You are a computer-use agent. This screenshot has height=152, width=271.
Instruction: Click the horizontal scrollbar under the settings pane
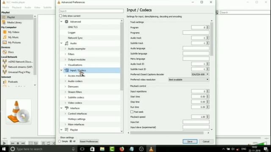point(167,133)
